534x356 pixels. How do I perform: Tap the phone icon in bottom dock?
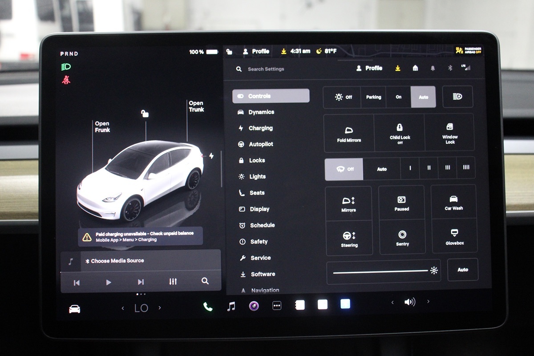click(x=208, y=306)
